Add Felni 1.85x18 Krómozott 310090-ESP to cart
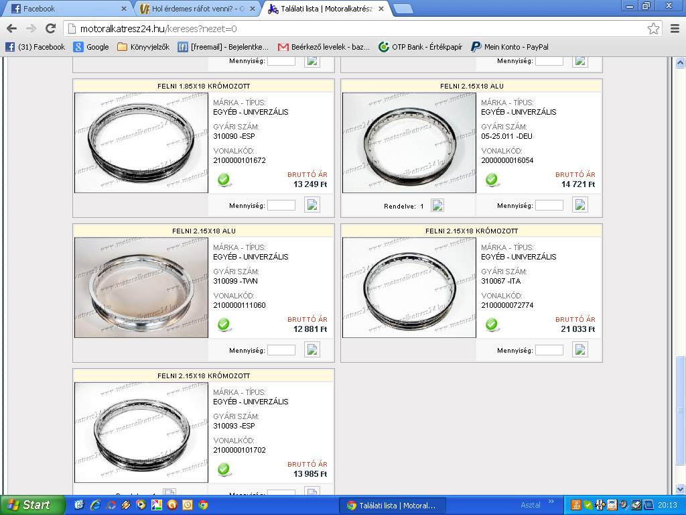Screen dimensions: 686x515 tap(312, 205)
